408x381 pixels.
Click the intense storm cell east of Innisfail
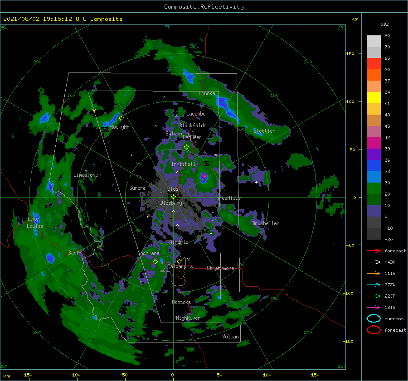click(x=204, y=177)
